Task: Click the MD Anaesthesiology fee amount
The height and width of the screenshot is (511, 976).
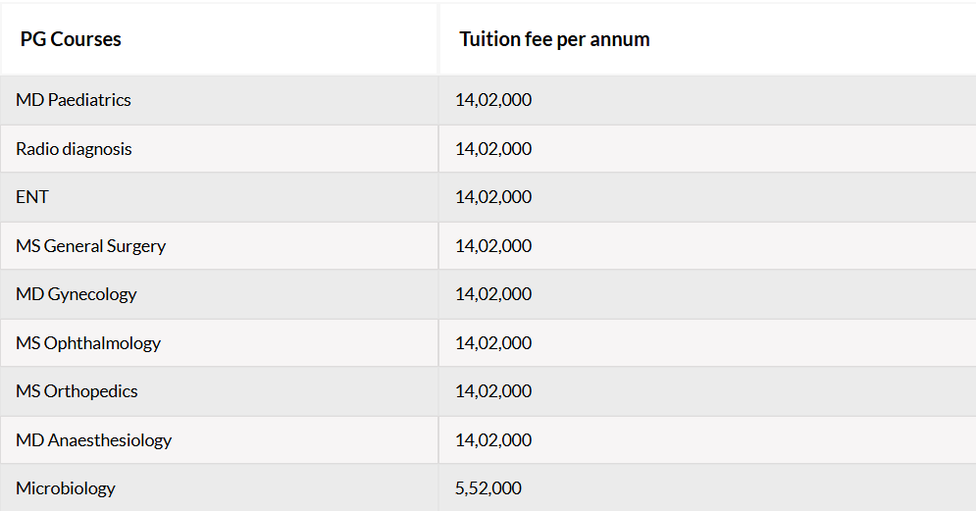Action: pos(493,440)
